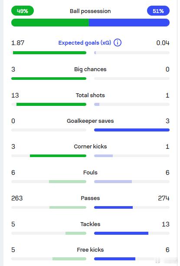
Task: Click the green part of possession bar
Action: click(50, 23)
